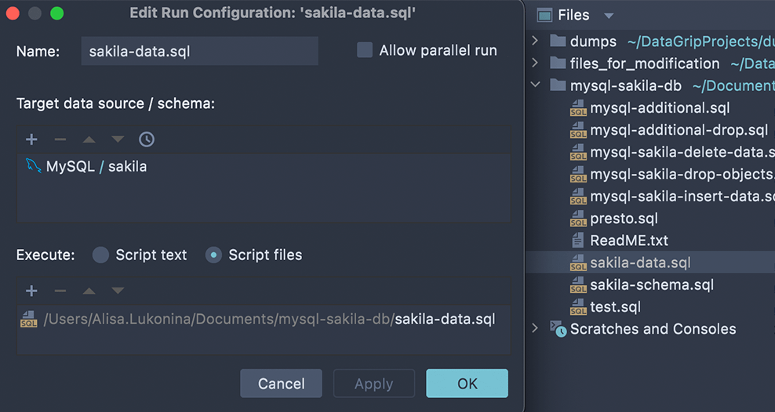Click the mysql-sakila-db folder icon
This screenshot has height=412, width=775.
click(x=558, y=85)
